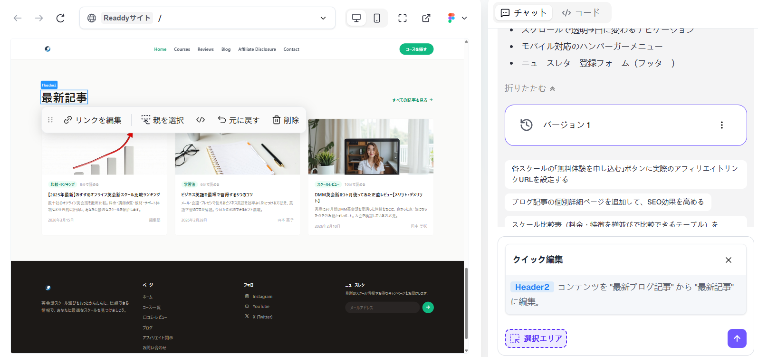
Task: Click the Header2 tag in quick edit
Action: 532,287
